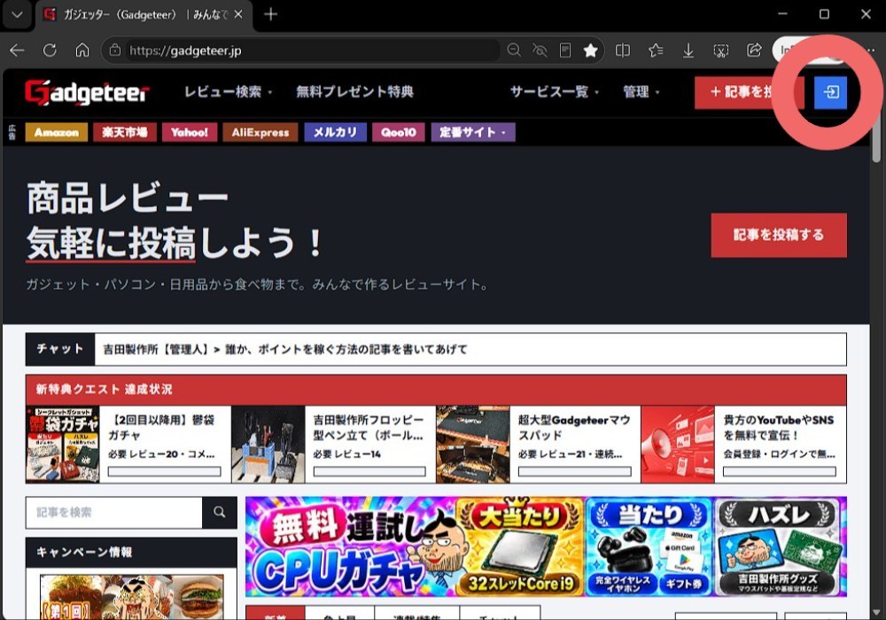886x620 pixels.
Task: Open the reader view icon
Action: [565, 50]
